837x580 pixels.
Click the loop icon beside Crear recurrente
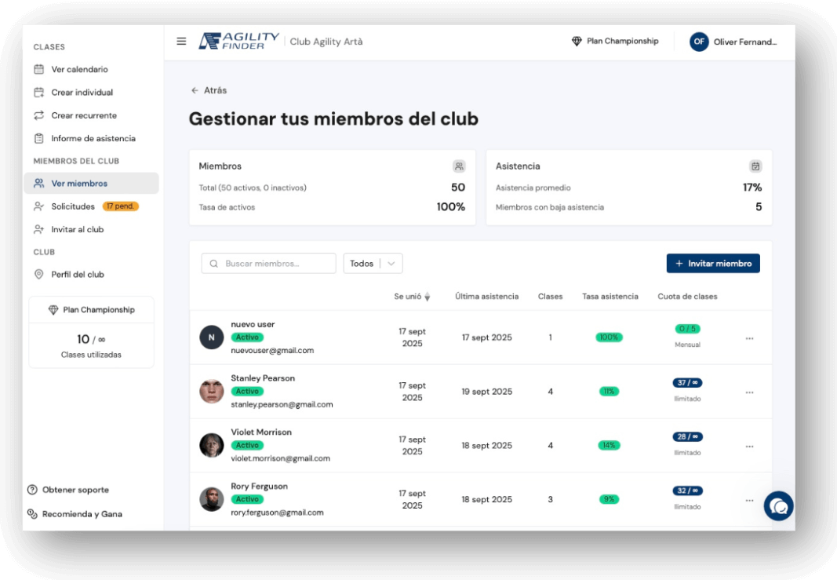click(39, 115)
